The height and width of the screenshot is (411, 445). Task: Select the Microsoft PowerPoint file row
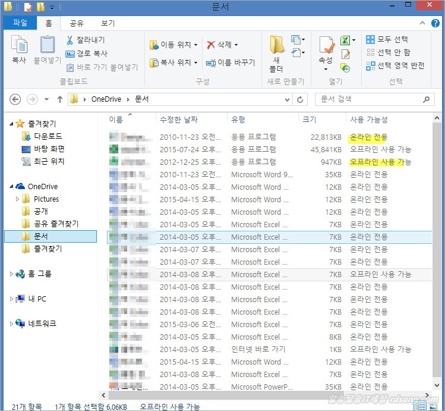(x=270, y=387)
